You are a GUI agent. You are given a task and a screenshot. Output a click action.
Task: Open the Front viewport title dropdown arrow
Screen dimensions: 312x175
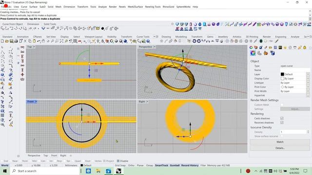point(36,102)
